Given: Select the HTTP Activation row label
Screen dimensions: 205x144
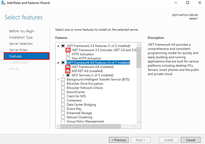Looking at the screenshot, I should click(83, 54).
